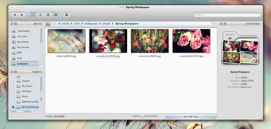Expand the 'Sky Down' folder node

(x=13, y=86)
